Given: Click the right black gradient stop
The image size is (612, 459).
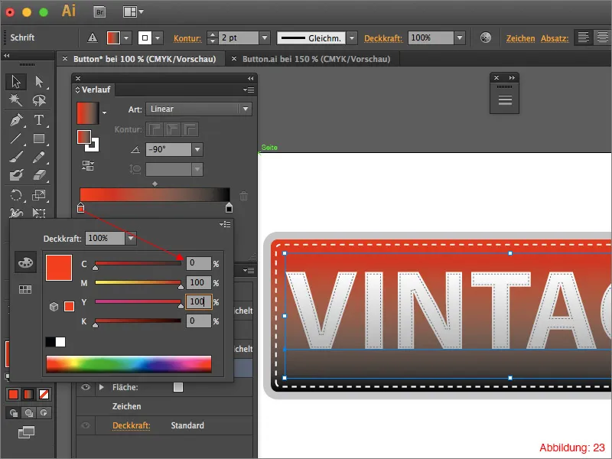Looking at the screenshot, I should [x=229, y=207].
